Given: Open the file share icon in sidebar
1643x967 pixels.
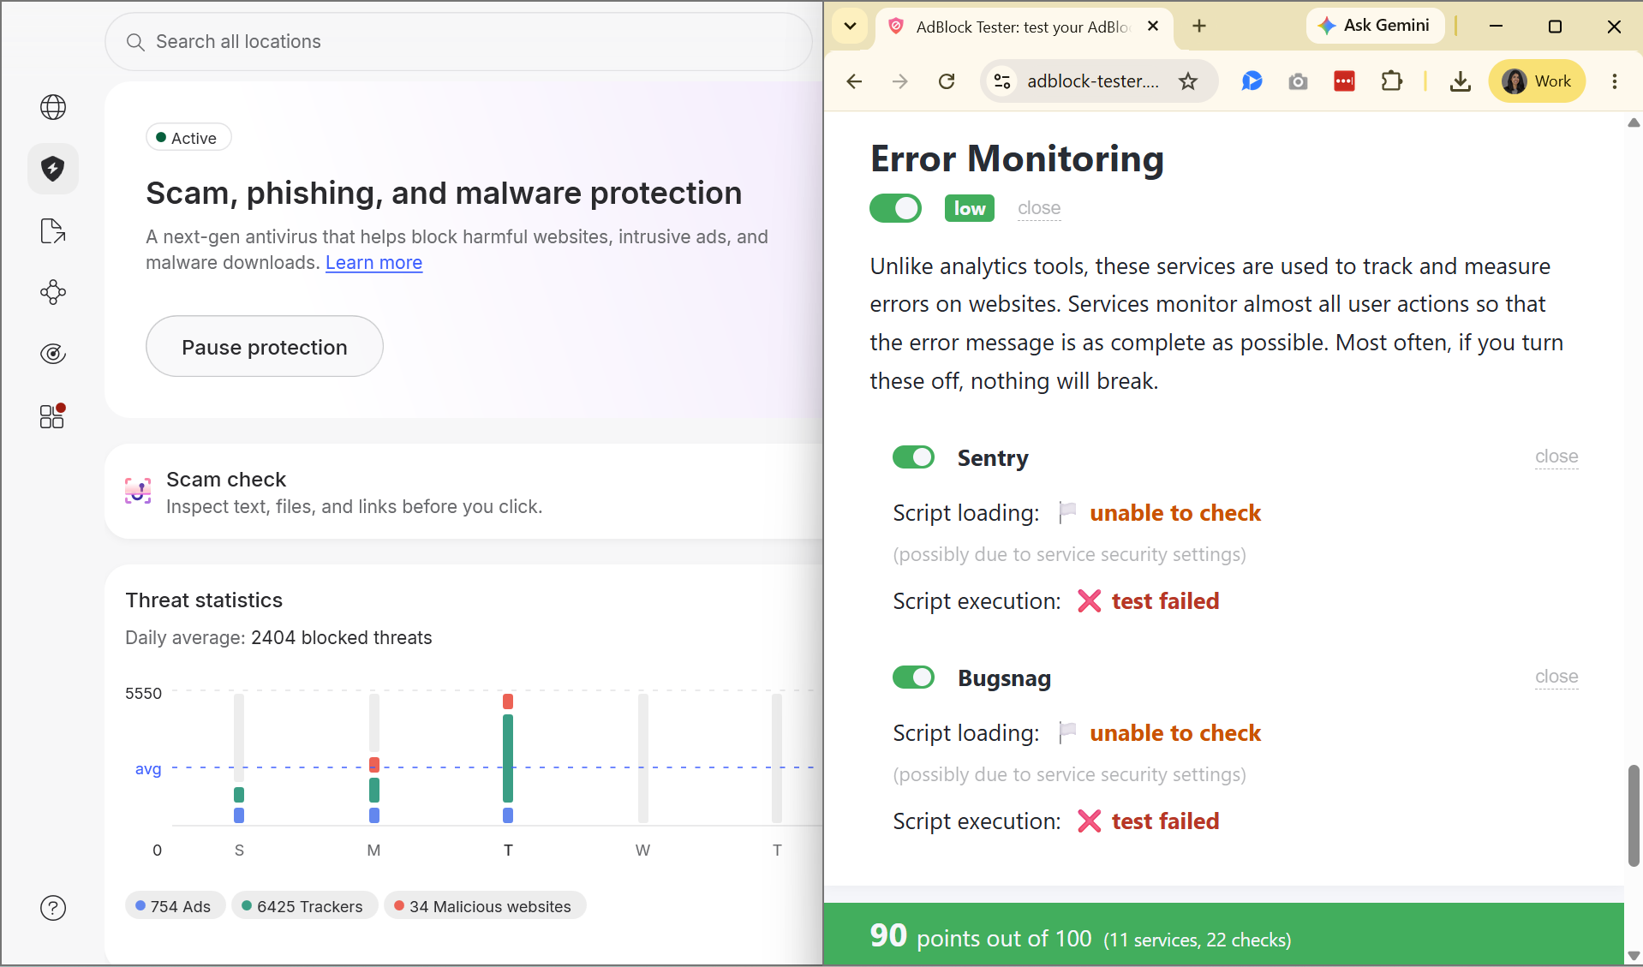Looking at the screenshot, I should pyautogui.click(x=53, y=230).
